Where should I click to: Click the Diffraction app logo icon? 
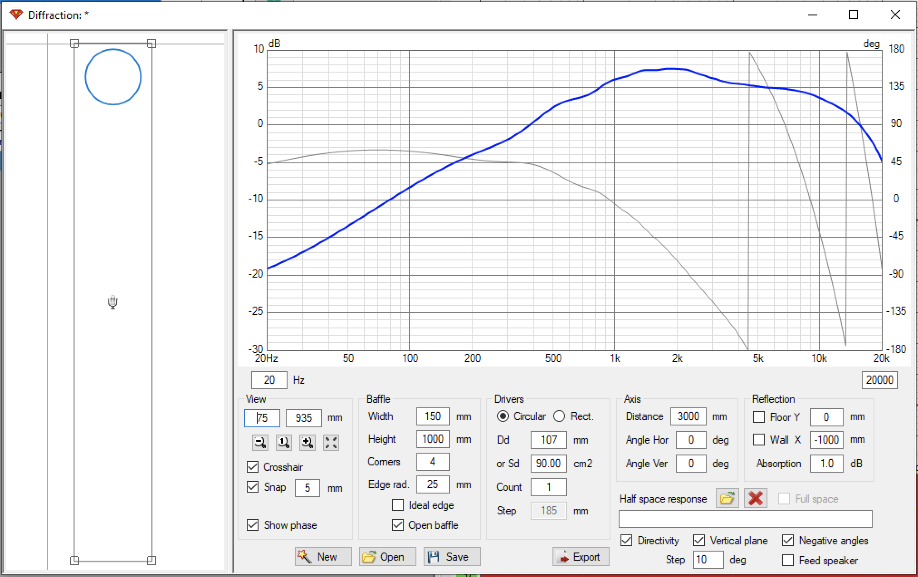pos(16,15)
